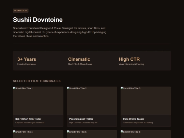Open the Short Film Title 1 thumbnail
Screen dimensions: 184x138
click(x=38, y=101)
